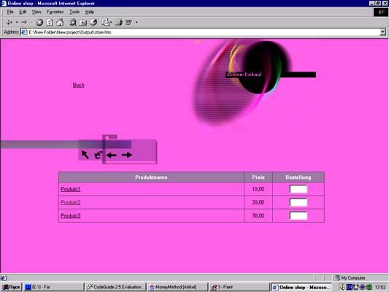Viewport: 389px width, 292px height.
Task: Expand the Mail button dropdown arrow
Action: click(111, 23)
